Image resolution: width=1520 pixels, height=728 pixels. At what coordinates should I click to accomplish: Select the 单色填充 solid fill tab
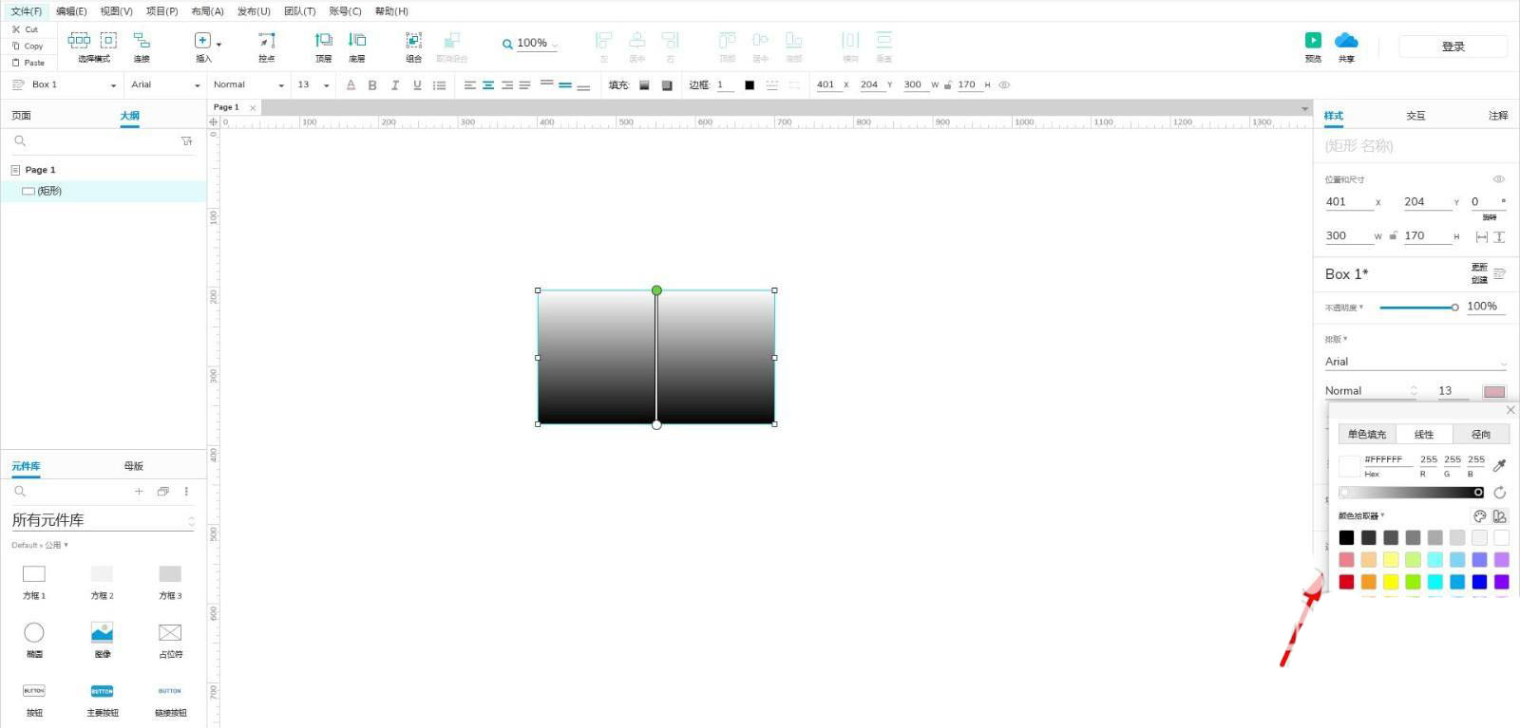1366,435
